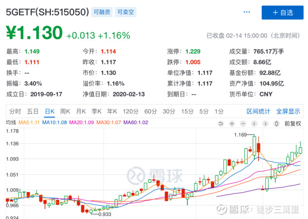The height and width of the screenshot is (219, 308).
Task: Switch to 60分 interval tab
Action: 151,111
